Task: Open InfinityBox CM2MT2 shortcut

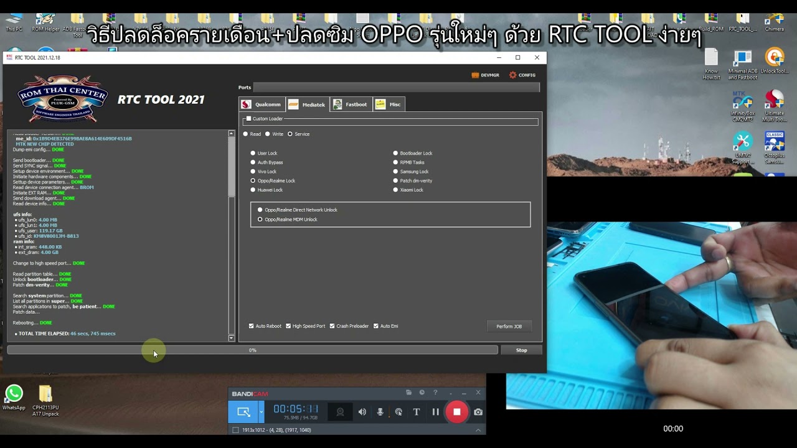Action: click(x=743, y=106)
